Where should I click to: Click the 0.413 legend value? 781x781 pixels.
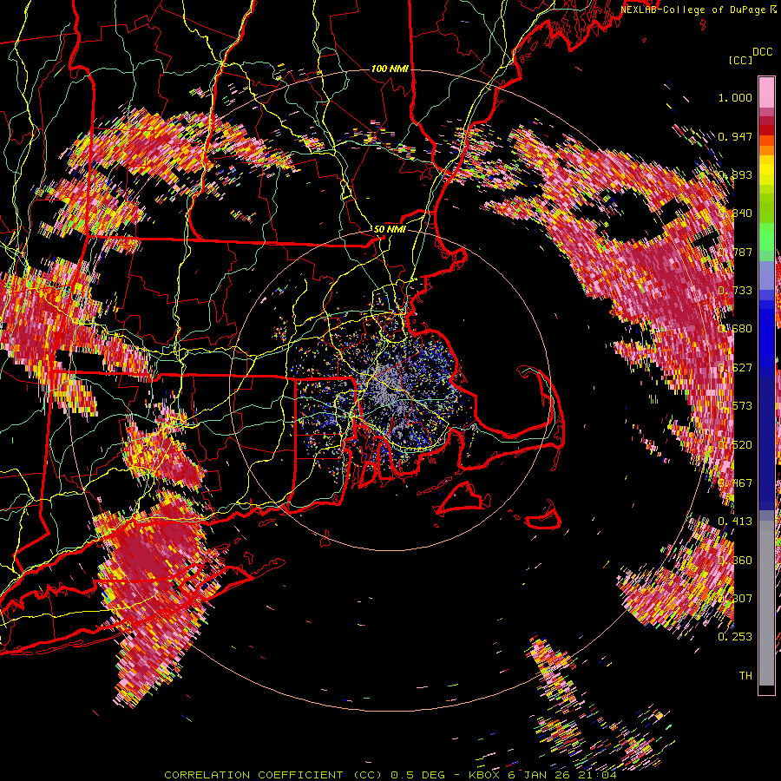[735, 522]
